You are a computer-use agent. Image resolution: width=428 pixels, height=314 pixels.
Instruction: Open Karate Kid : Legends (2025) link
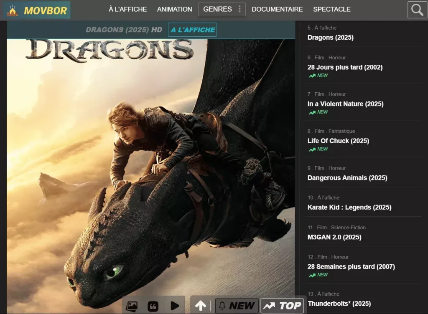point(349,208)
